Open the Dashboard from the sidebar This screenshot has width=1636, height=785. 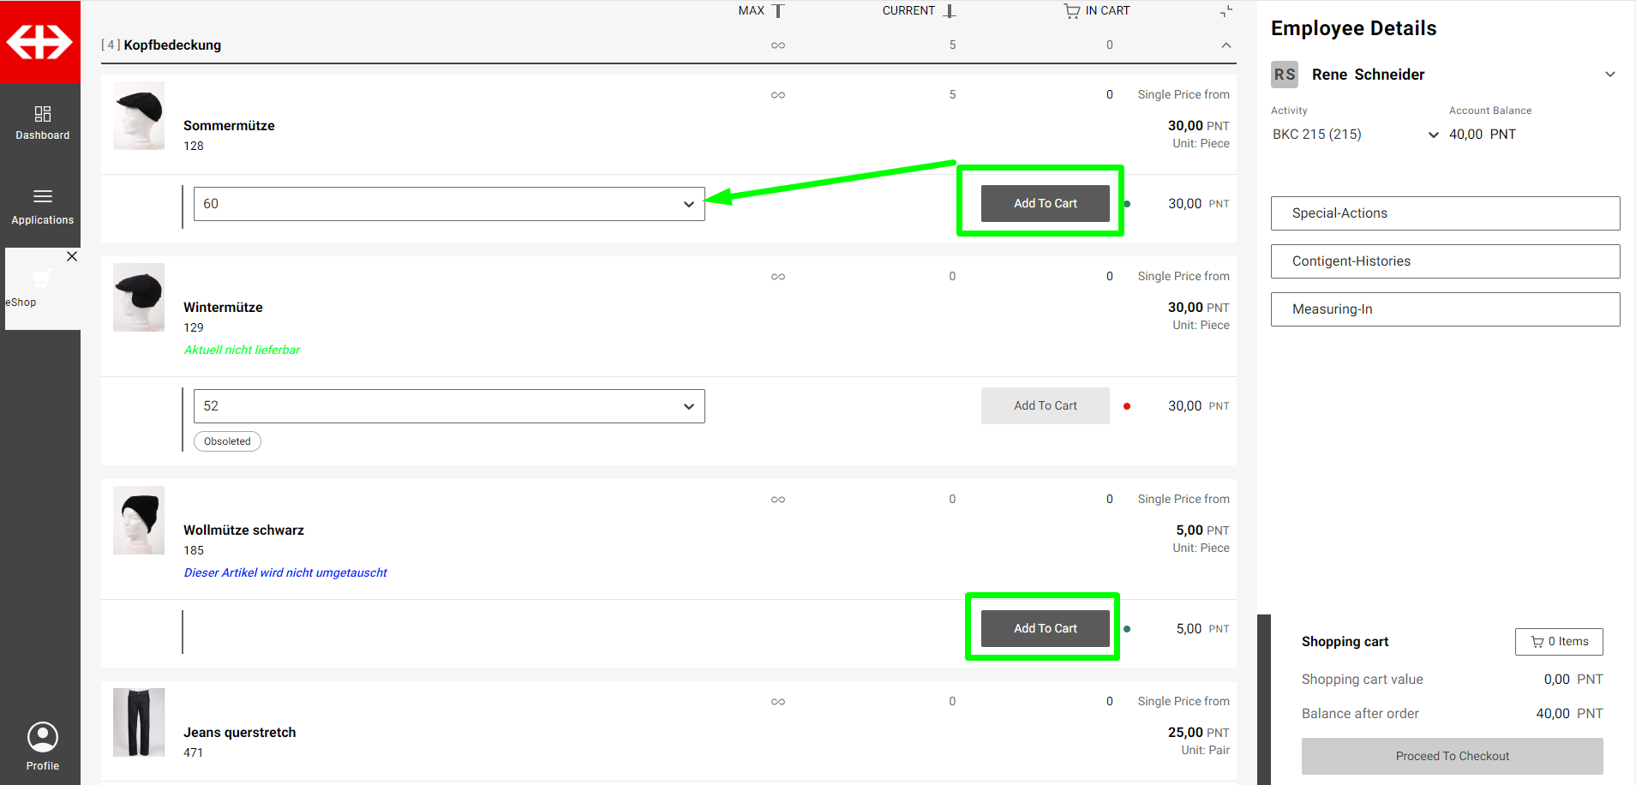pyautogui.click(x=42, y=123)
